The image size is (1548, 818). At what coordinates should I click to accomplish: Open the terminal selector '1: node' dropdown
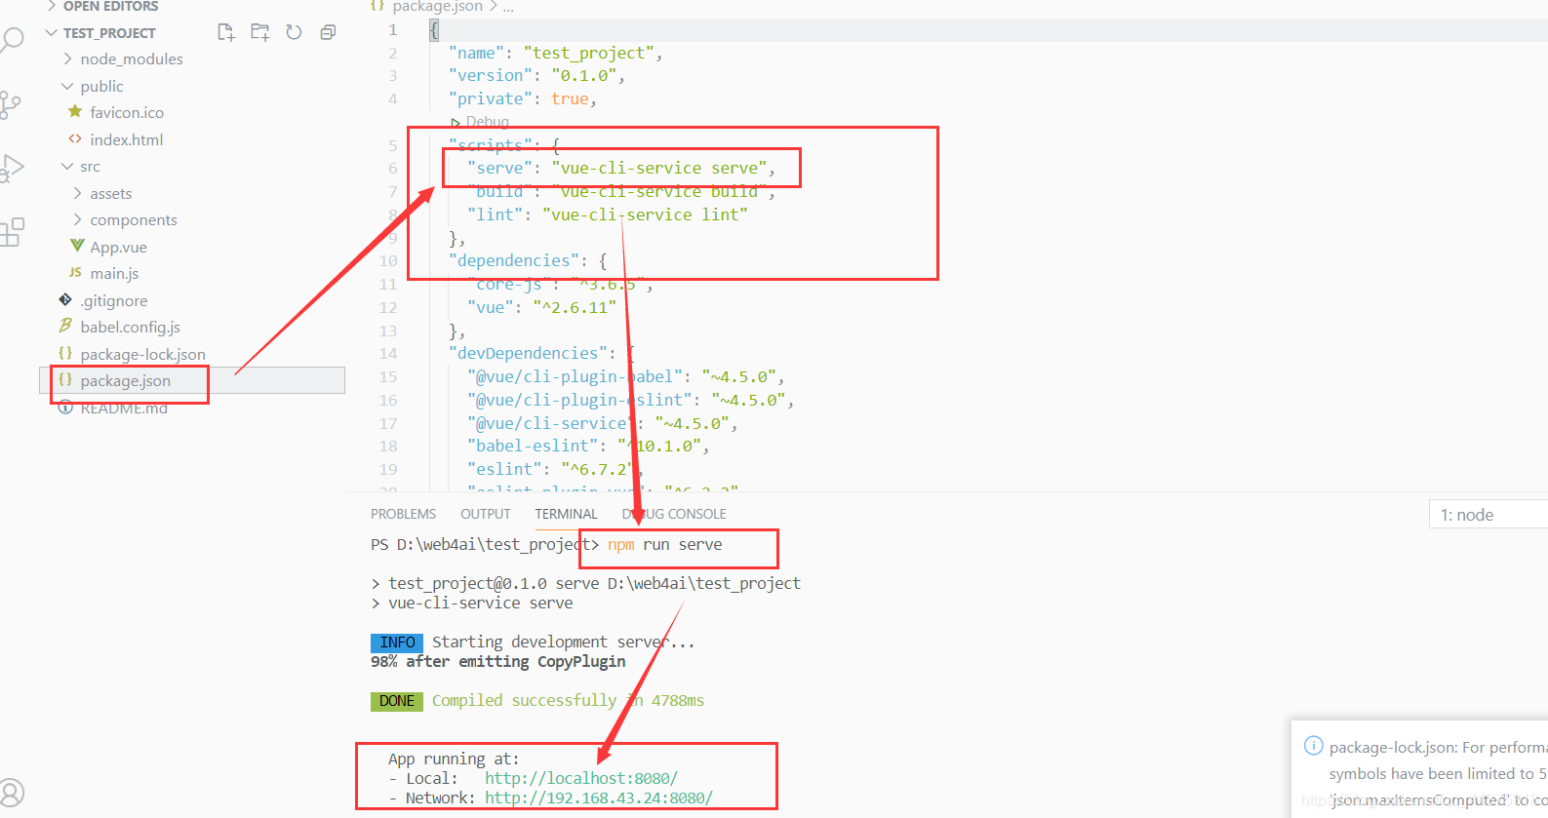(1488, 515)
